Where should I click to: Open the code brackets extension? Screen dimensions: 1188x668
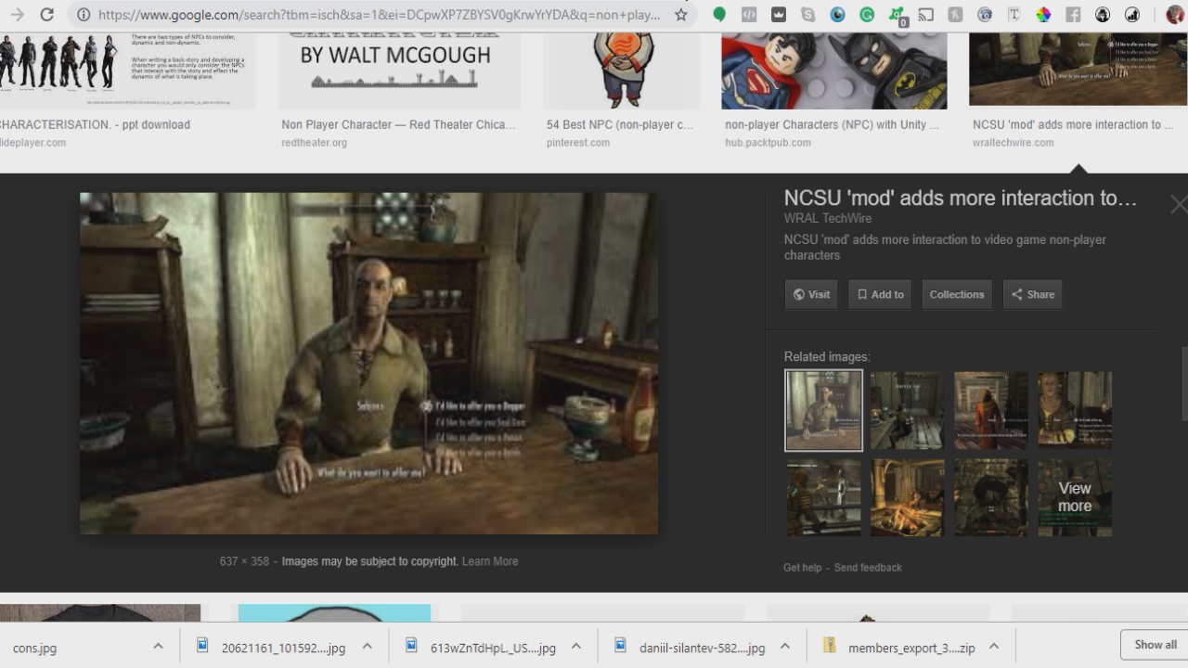click(x=749, y=15)
